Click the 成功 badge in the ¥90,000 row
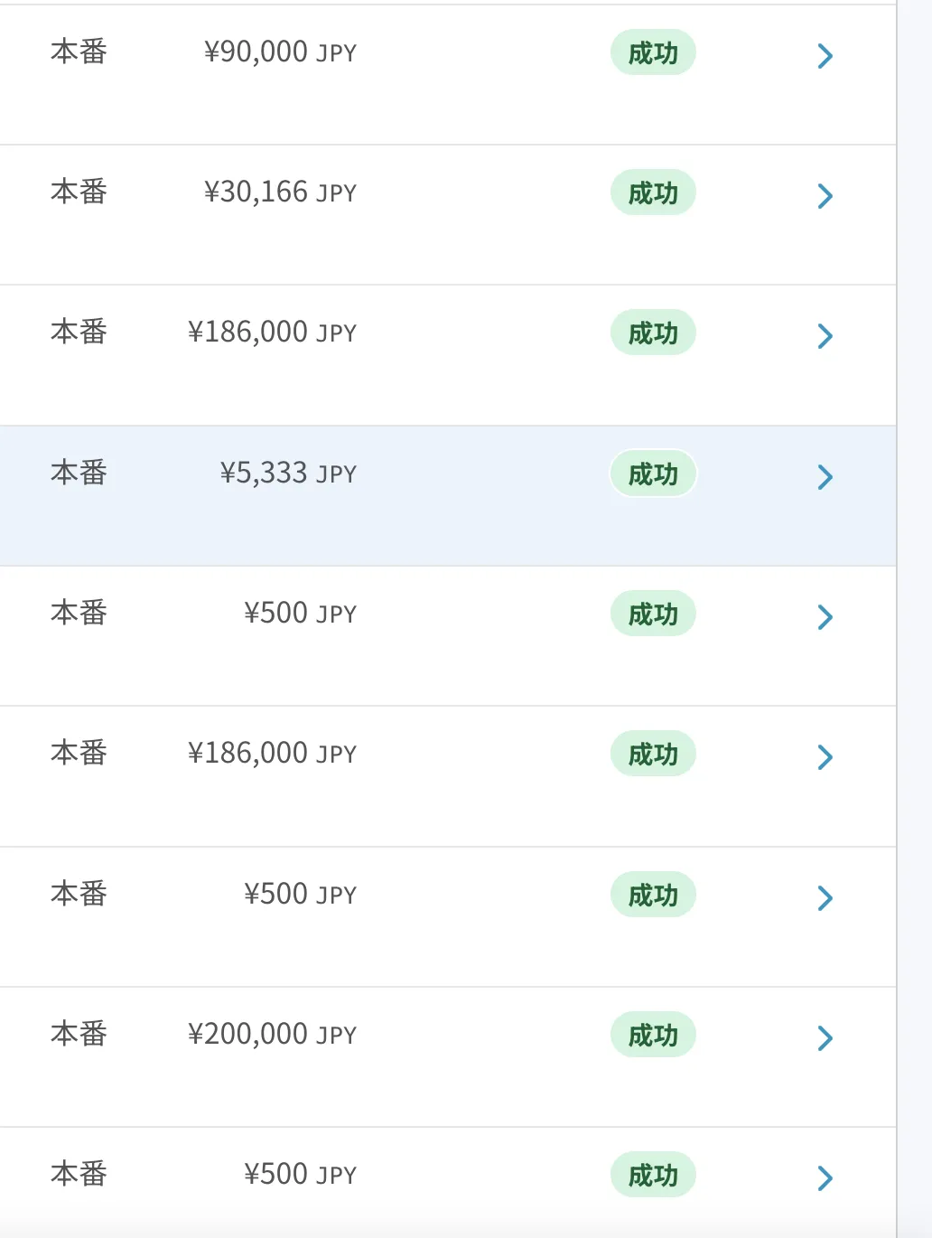This screenshot has height=1238, width=932. (x=653, y=53)
